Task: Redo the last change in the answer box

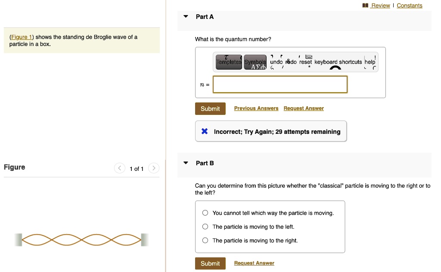Action: (290, 62)
